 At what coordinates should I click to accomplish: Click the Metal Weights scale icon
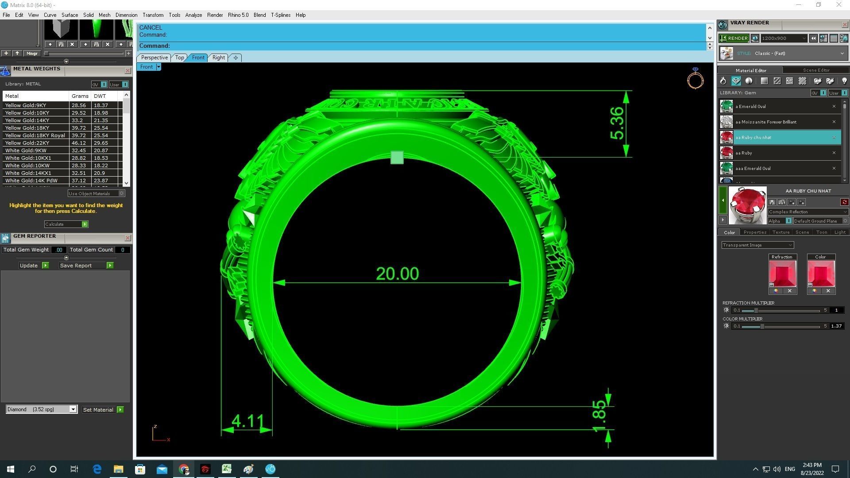click(5, 71)
